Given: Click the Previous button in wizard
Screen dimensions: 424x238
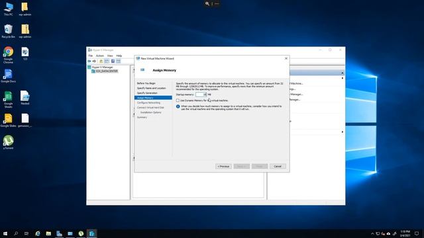Looking at the screenshot, I should [223, 166].
